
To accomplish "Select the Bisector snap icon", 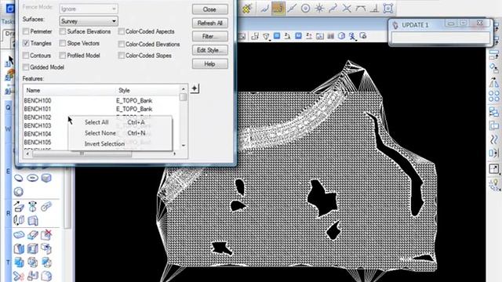I will pos(333,9).
